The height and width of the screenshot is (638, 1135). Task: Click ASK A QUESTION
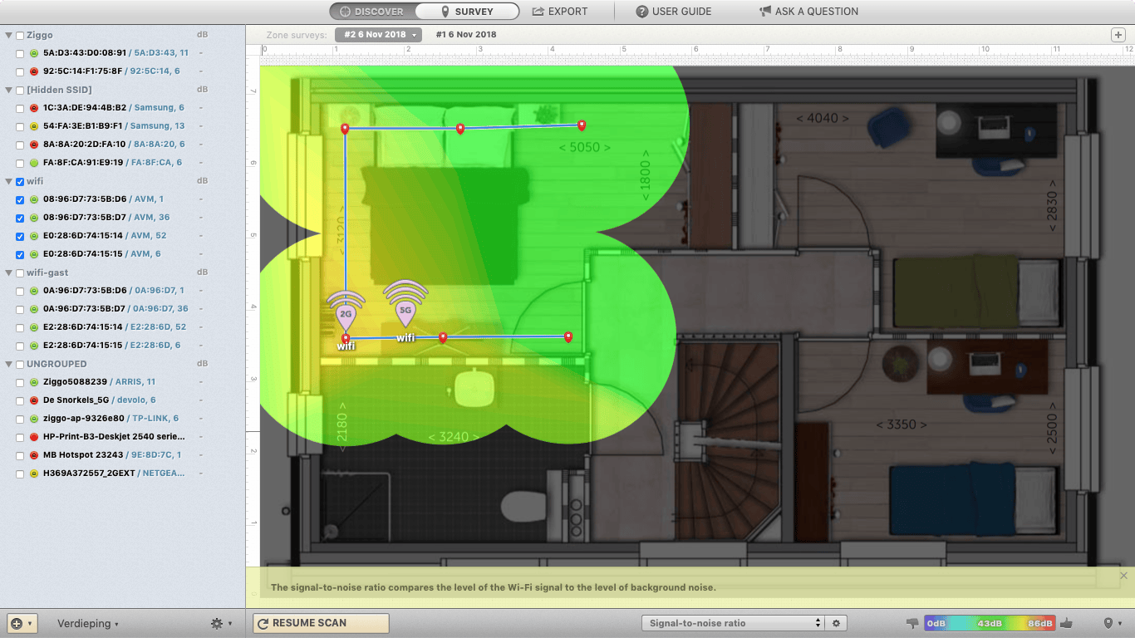808,12
